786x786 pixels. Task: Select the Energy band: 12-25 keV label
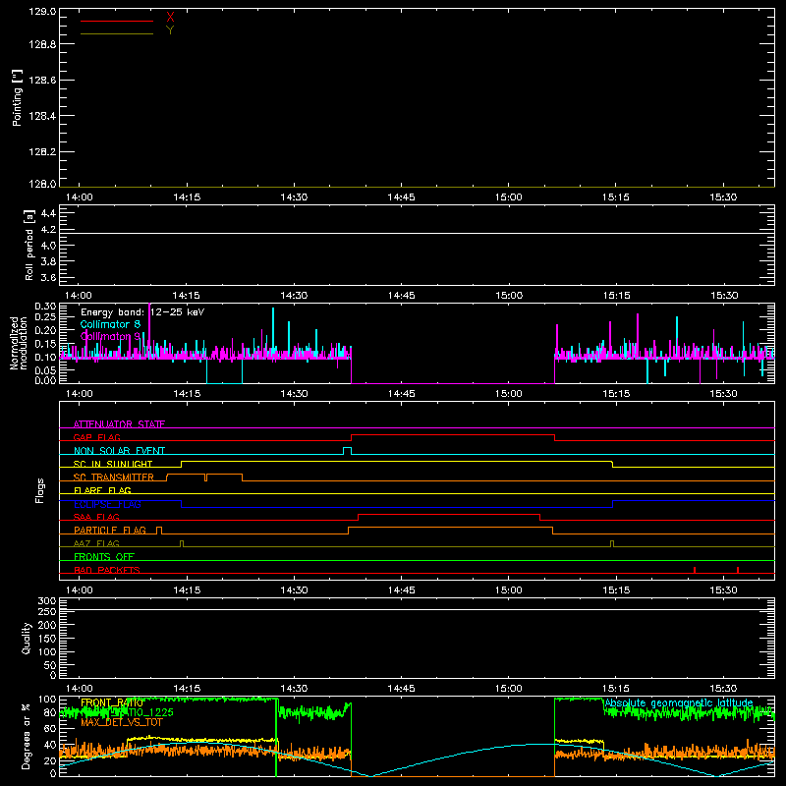click(142, 312)
